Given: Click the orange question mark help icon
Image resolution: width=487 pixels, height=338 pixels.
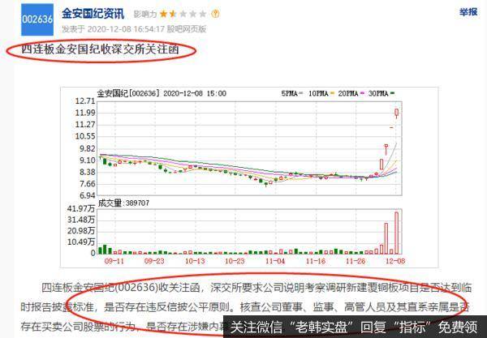Looking at the screenshot, I should point(215,14).
